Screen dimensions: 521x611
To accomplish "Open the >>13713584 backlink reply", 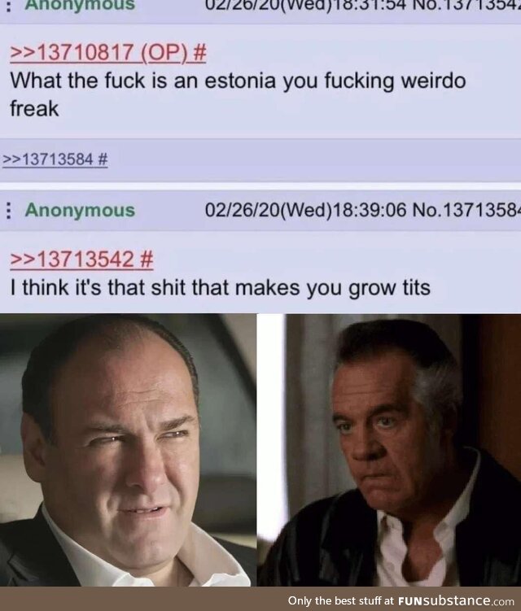I will (x=47, y=159).
